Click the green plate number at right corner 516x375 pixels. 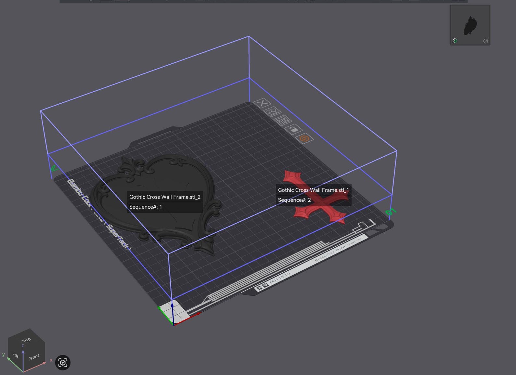[x=391, y=212]
